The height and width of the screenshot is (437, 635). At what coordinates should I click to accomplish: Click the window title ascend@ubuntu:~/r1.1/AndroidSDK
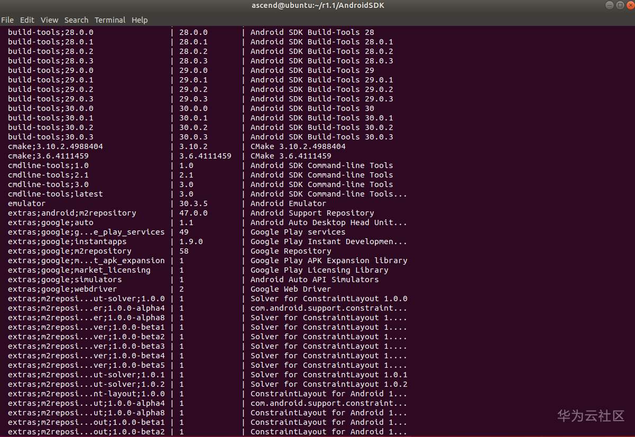tap(318, 5)
